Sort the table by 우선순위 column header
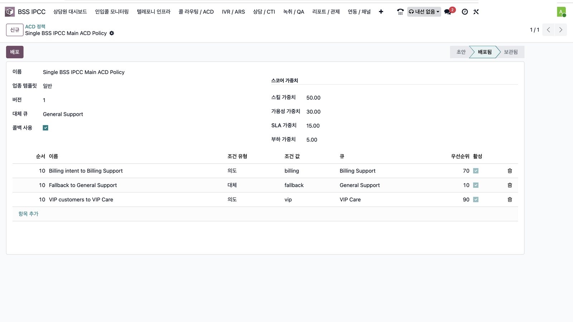 tap(460, 156)
